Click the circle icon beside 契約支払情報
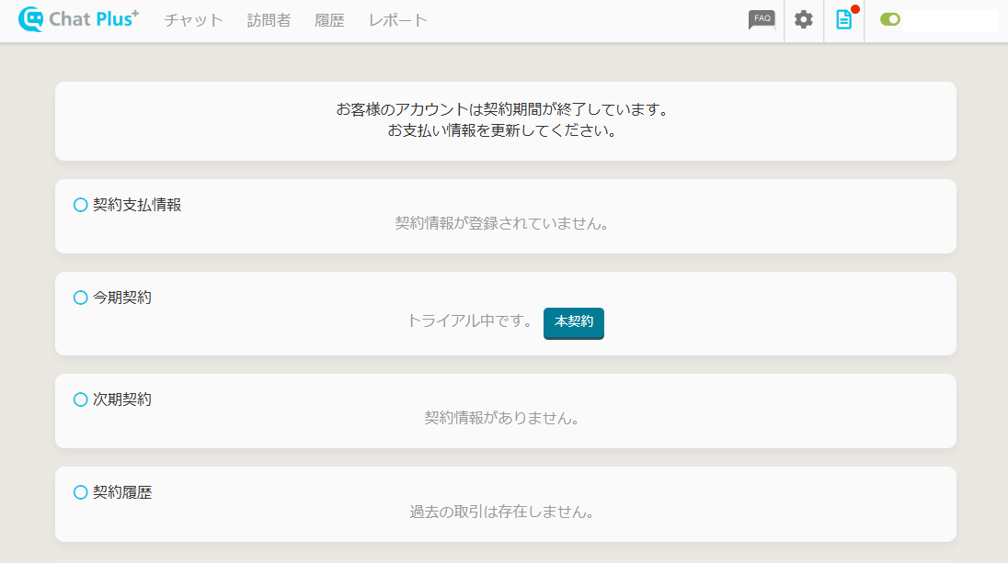Screen dimensions: 1008x563 tap(80, 205)
